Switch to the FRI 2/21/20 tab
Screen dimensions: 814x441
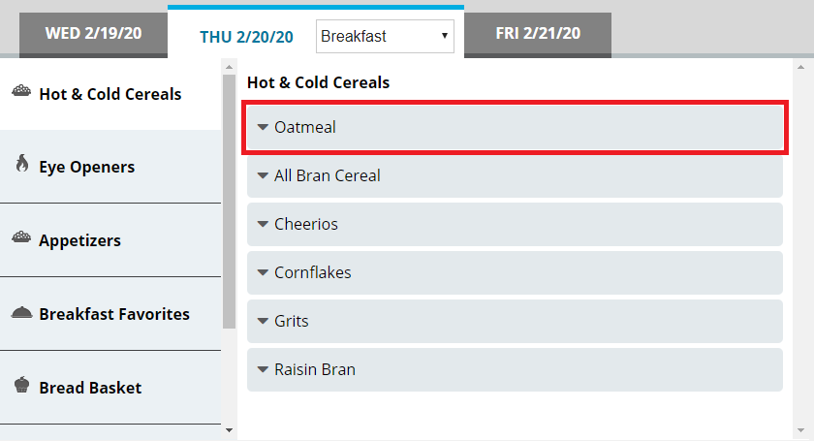538,34
